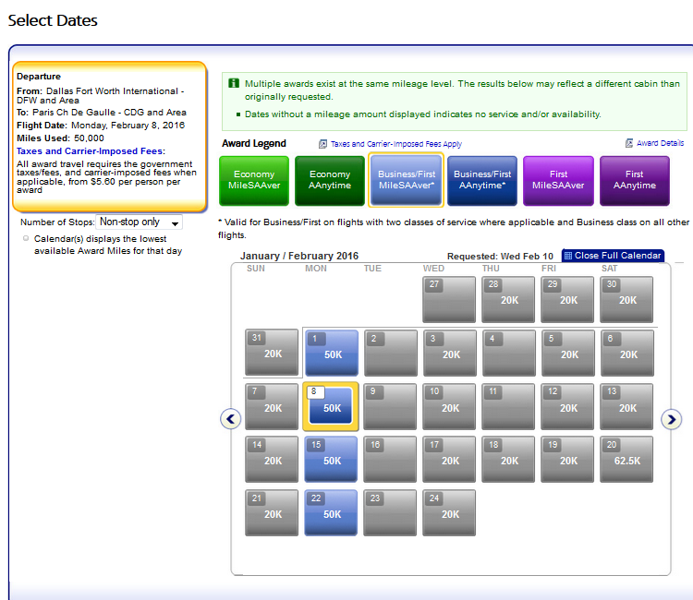693x600 pixels.
Task: Open Taxes and Carrier-Imposed Fees Apply link
Action: pos(396,145)
